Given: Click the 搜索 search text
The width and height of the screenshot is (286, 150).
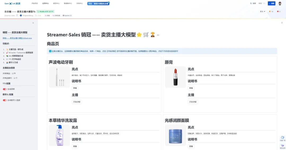Looking at the screenshot, I should (x=254, y=3).
